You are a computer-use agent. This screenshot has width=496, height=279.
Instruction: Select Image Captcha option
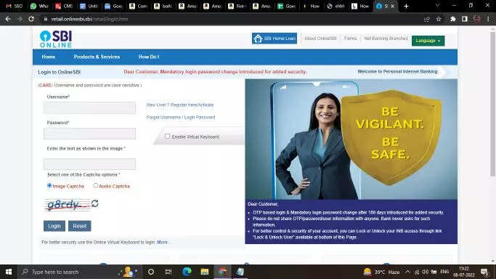pyautogui.click(x=49, y=186)
